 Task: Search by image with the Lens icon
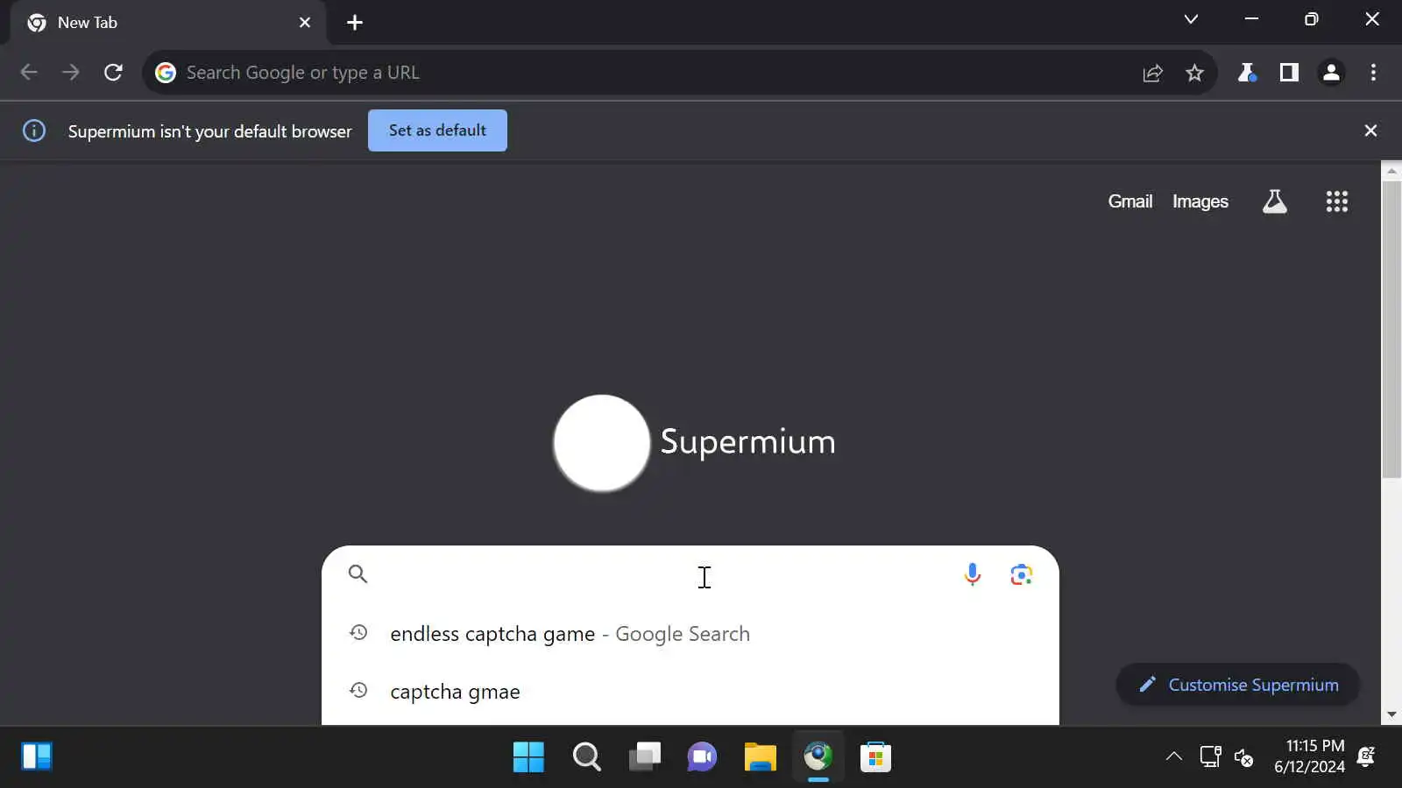(1021, 574)
